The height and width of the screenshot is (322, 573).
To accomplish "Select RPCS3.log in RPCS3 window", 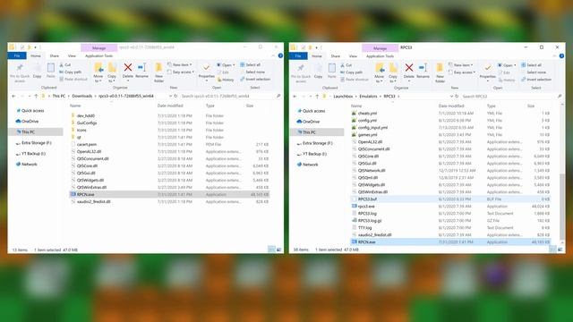I will click(367, 214).
